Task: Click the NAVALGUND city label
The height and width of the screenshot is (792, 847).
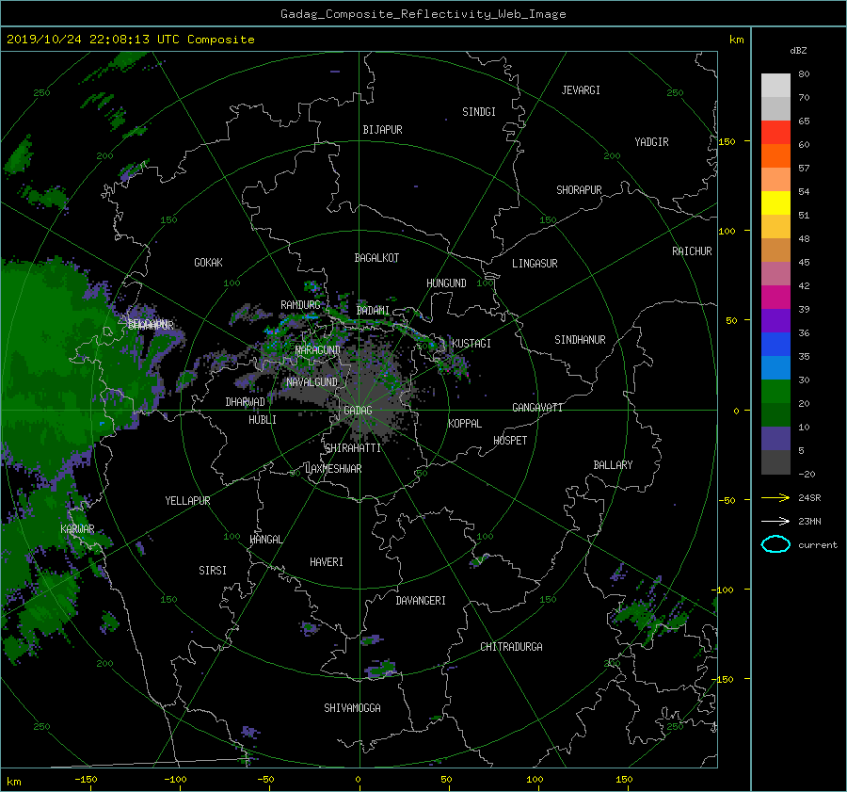Action: point(312,382)
